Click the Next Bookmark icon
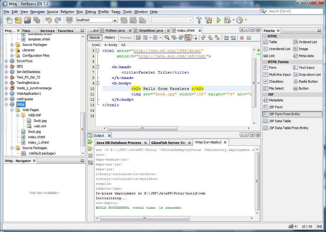Image resolution: width=326 pixels, height=232 pixels. pos(210,38)
